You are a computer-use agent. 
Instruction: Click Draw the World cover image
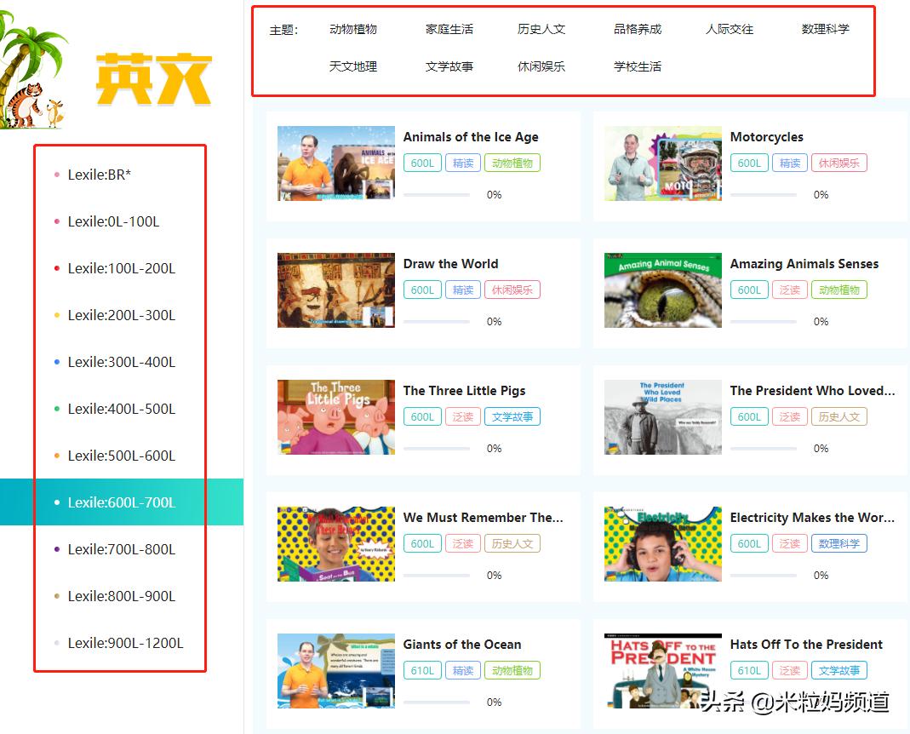click(x=335, y=290)
